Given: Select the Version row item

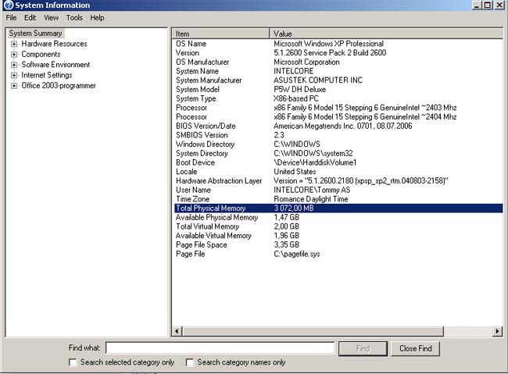Looking at the screenshot, I should pyautogui.click(x=338, y=53).
